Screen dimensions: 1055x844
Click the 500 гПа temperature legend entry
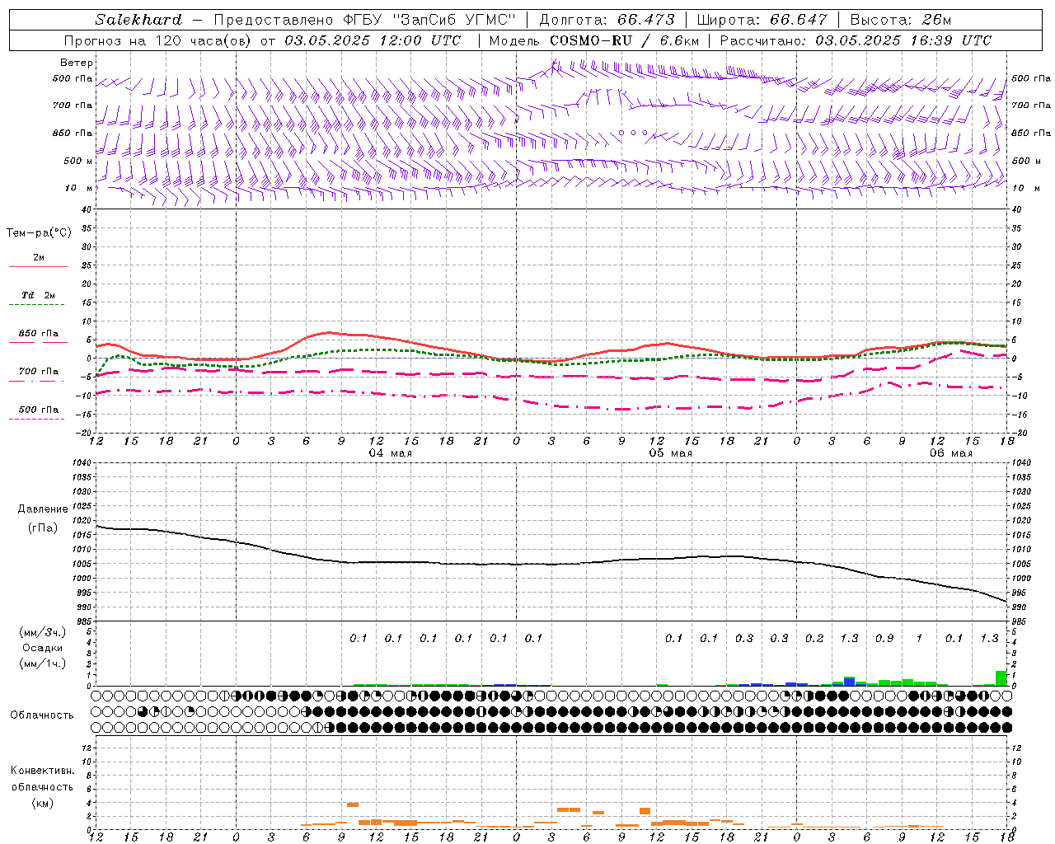coord(38,410)
